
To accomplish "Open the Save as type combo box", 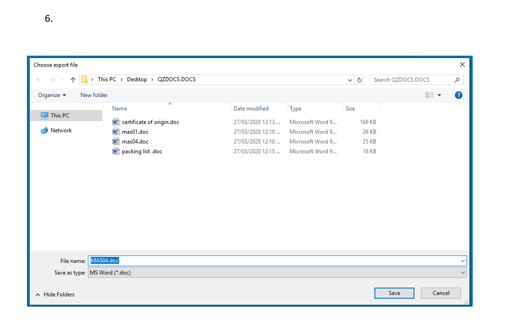I will click(x=277, y=273).
